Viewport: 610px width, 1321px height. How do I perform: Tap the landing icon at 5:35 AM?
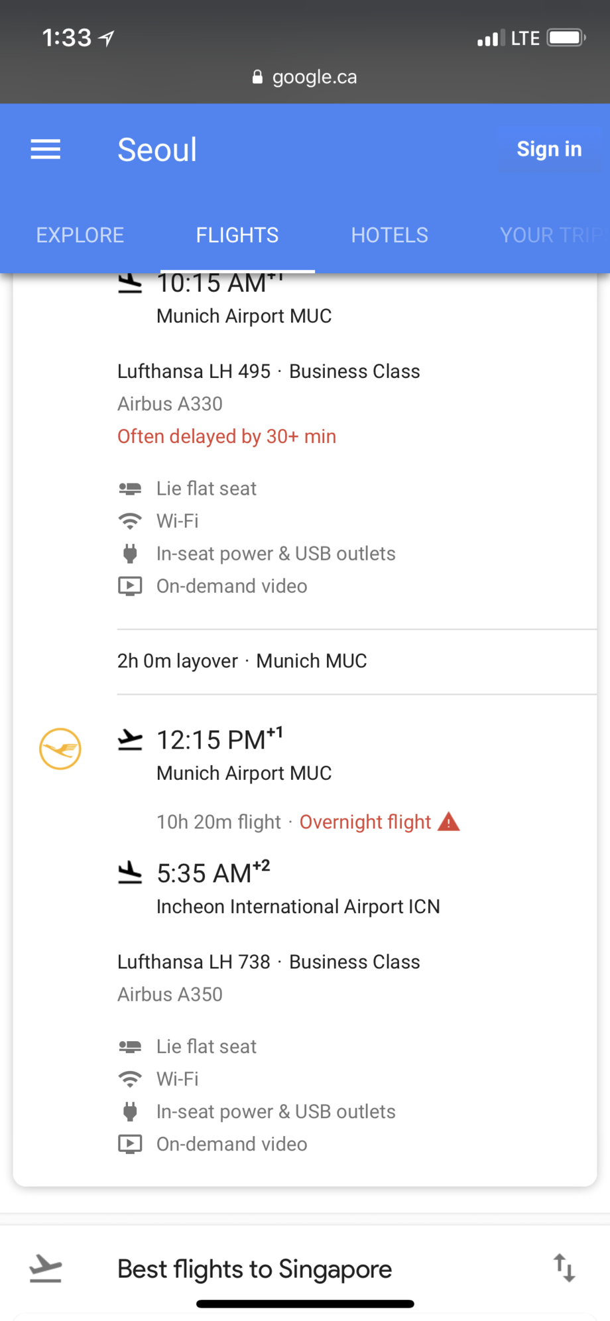point(130,873)
